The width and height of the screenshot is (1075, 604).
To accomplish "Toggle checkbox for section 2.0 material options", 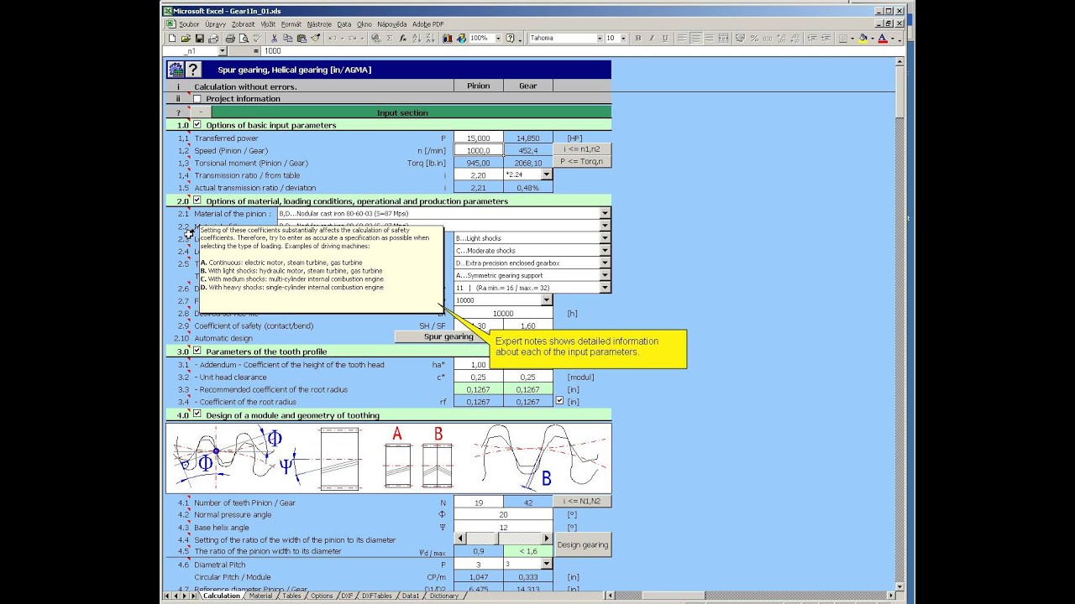I will coord(197,200).
